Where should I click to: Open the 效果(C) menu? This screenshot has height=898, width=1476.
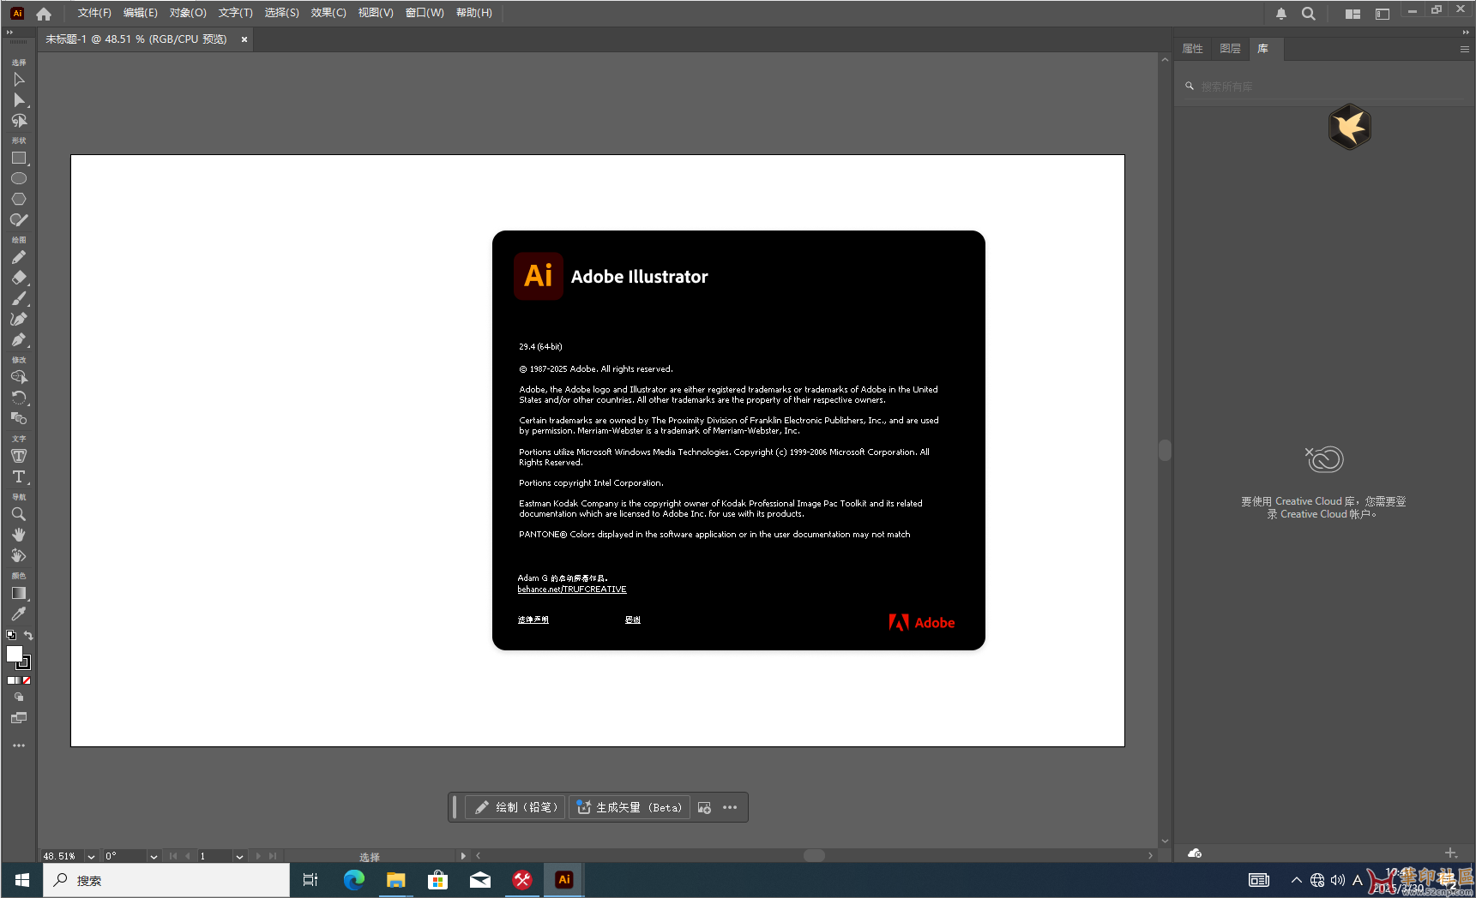pyautogui.click(x=328, y=13)
